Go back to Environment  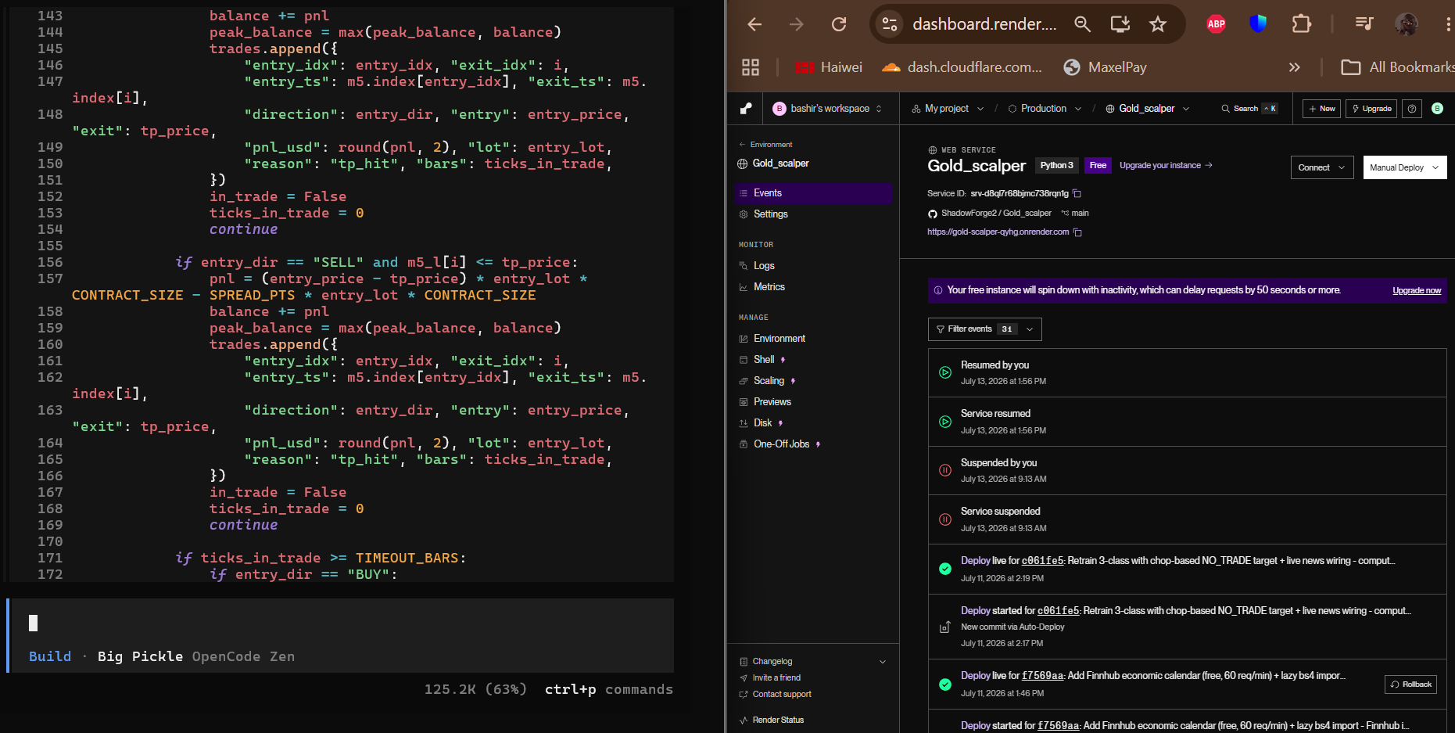[765, 145]
